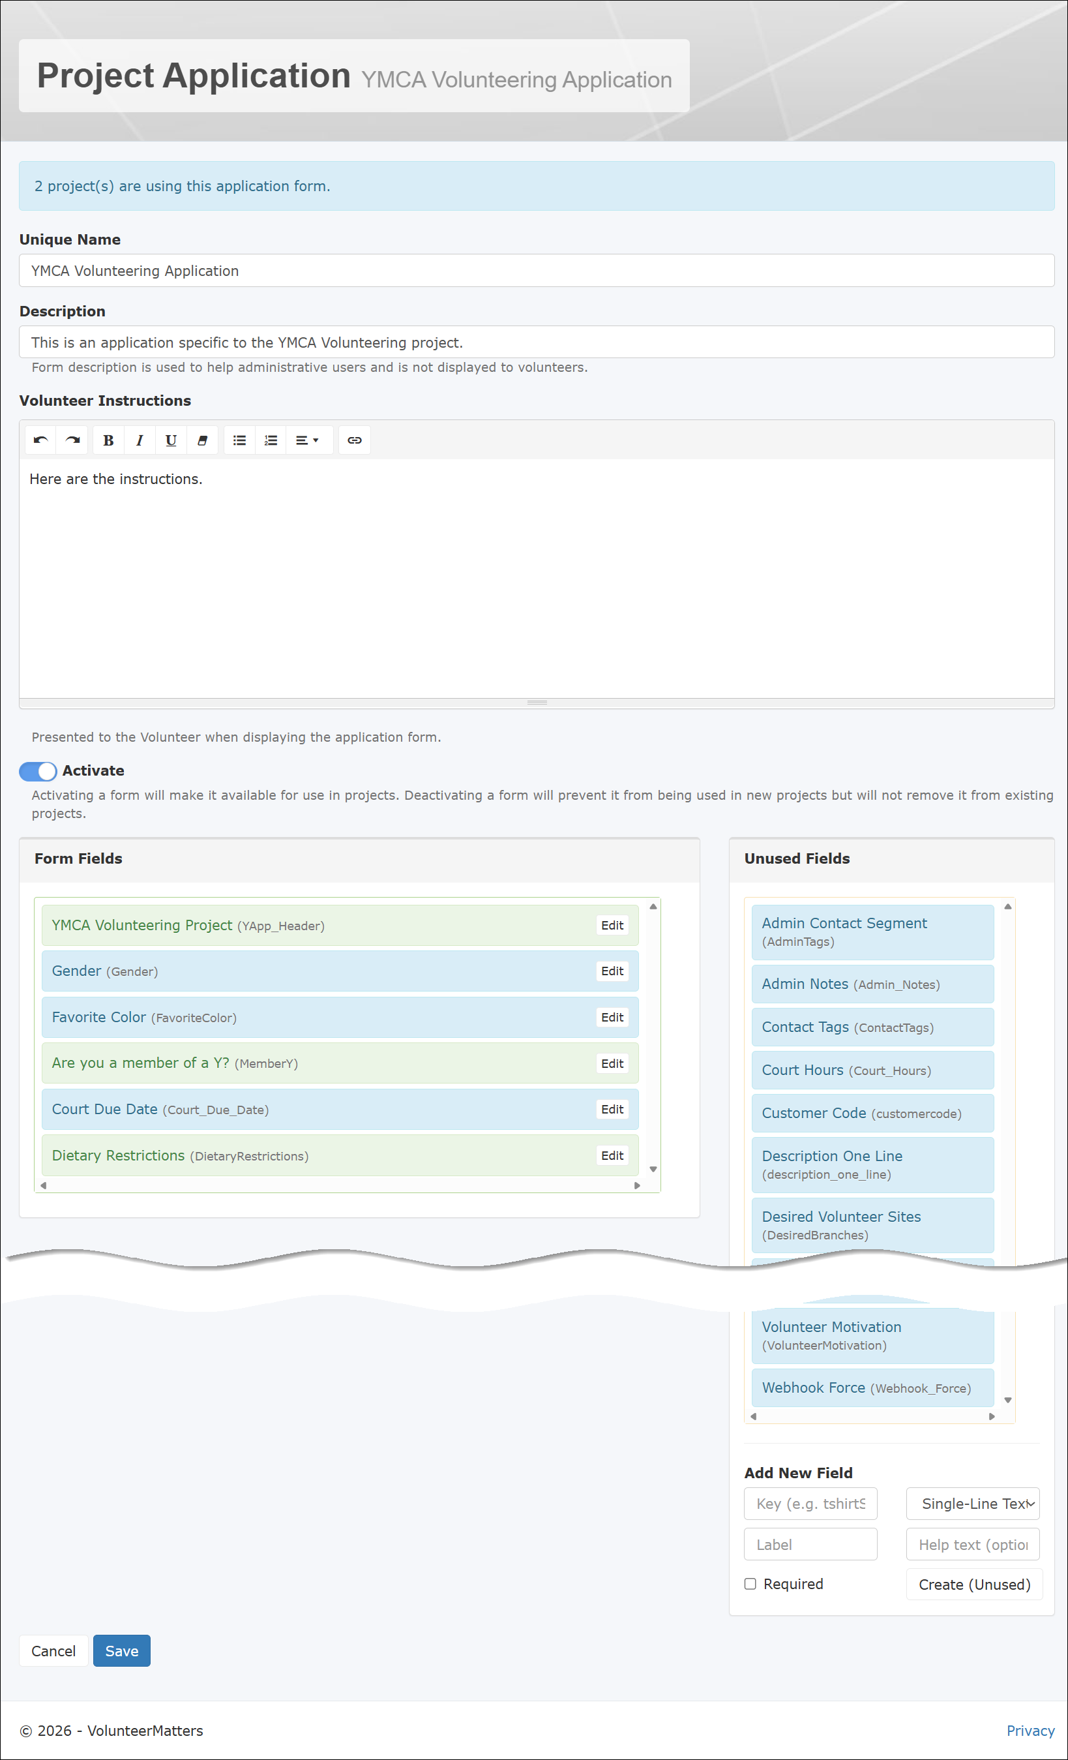Select the Customer Code unused field
Image resolution: width=1068 pixels, height=1760 pixels.
pyautogui.click(x=873, y=1113)
